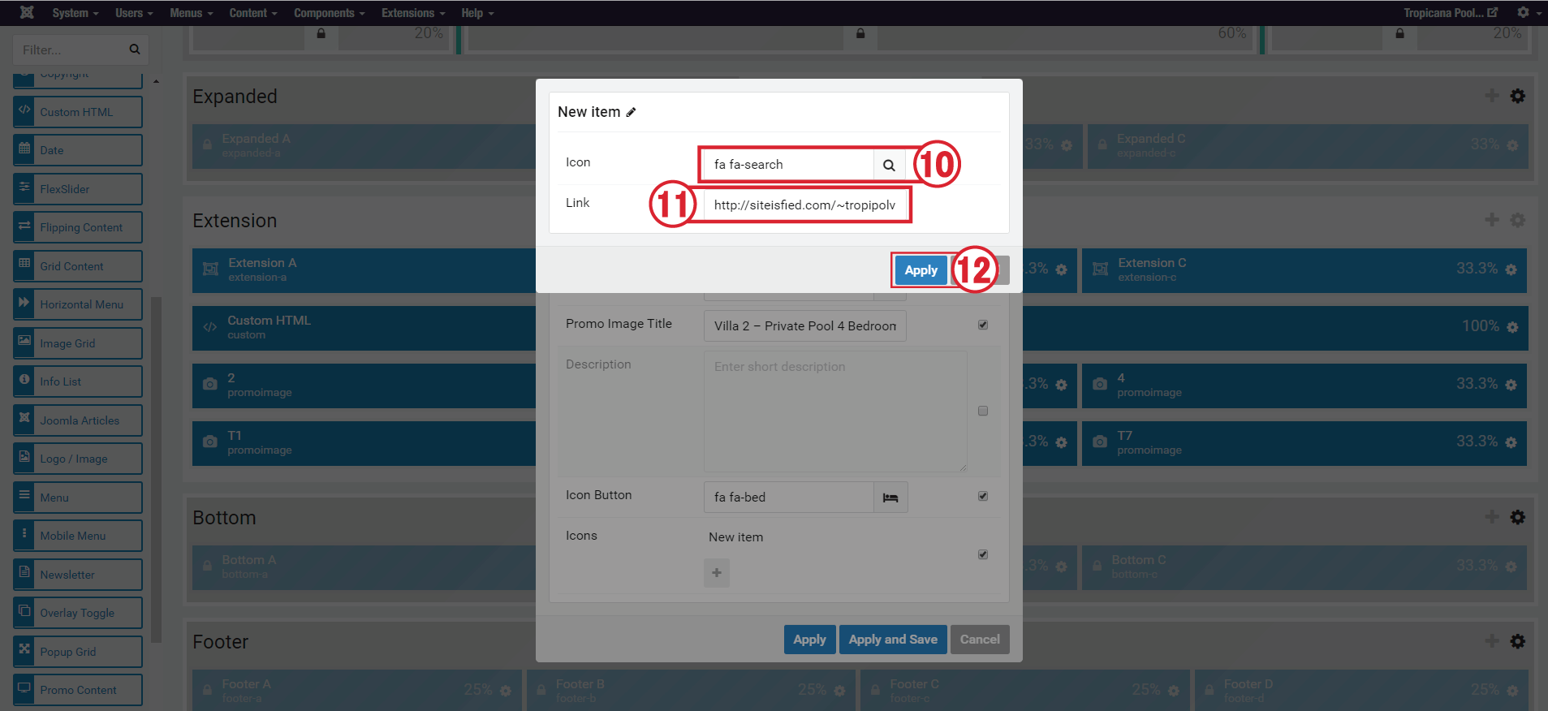Add row in Extension section
This screenshot has width=1548, height=711.
1492,220
